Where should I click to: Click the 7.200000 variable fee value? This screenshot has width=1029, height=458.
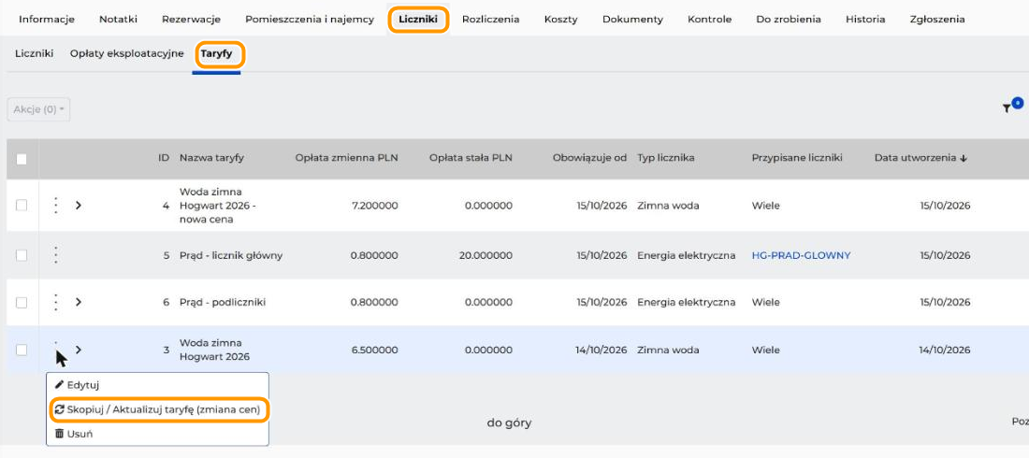click(374, 206)
